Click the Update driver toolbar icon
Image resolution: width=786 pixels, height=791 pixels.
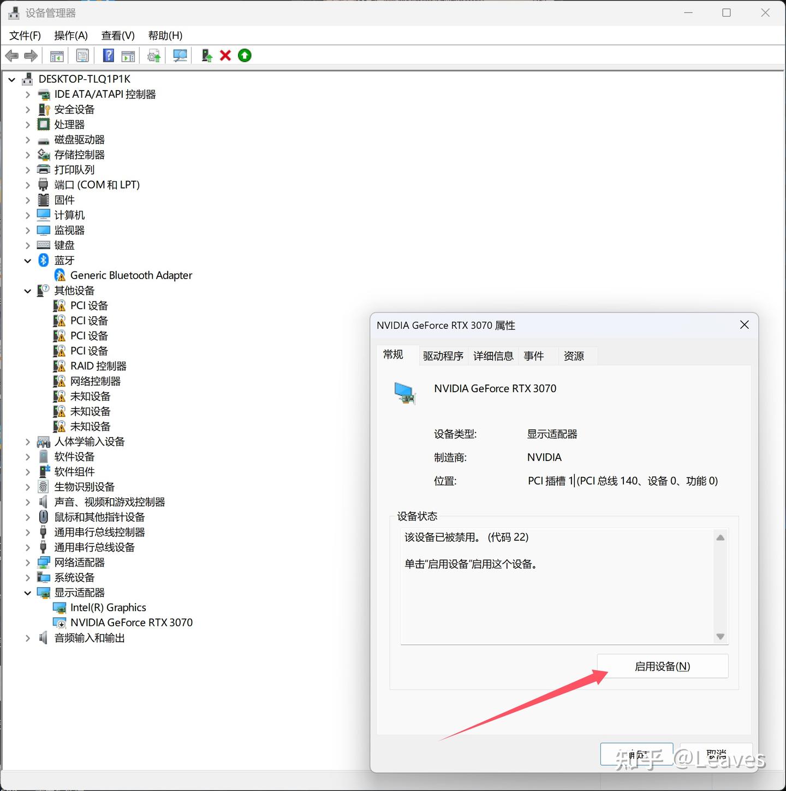pos(154,56)
